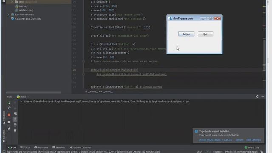This screenshot has width=272, height=153.
Task: Open run configuration wrench icon
Action: tap(9, 108)
